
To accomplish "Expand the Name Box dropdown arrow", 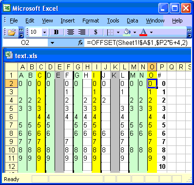I will coord(52,43).
